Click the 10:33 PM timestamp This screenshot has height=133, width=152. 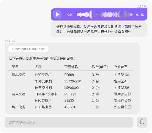10,41
